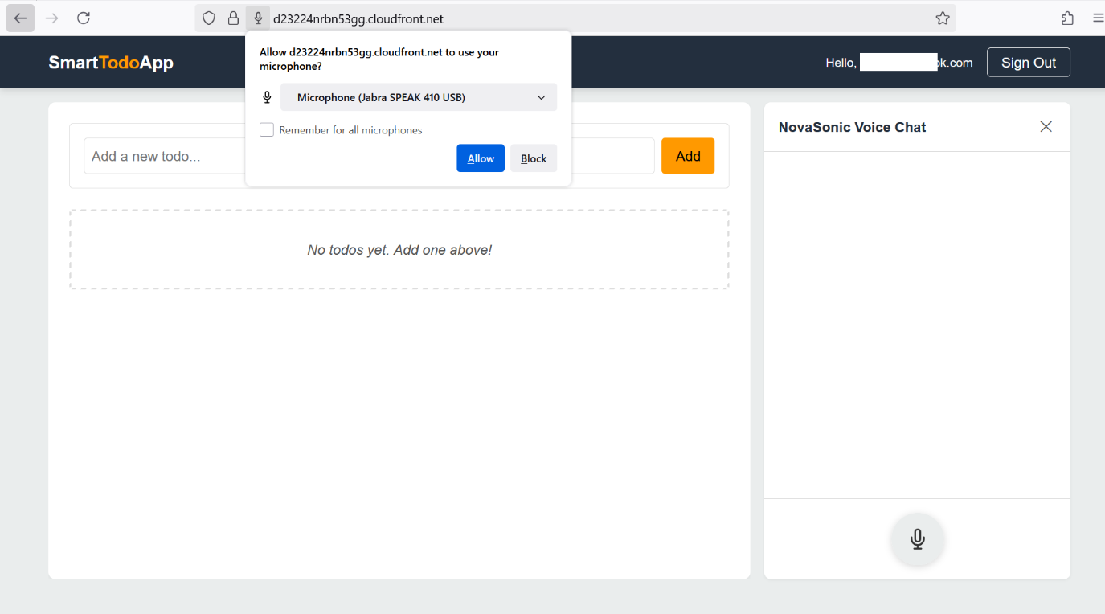Close the NovaSonic Voice Chat panel
This screenshot has width=1105, height=614.
pos(1046,126)
